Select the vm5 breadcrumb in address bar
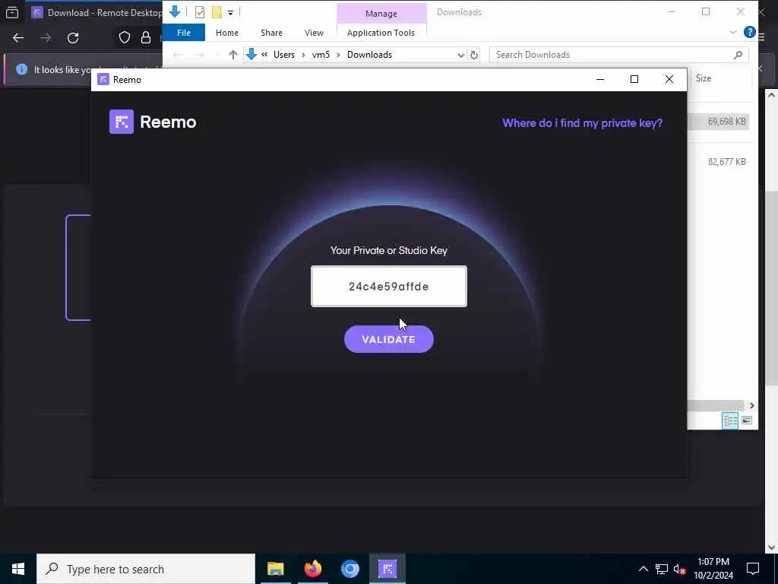Viewport: 778px width, 584px height. [x=321, y=55]
